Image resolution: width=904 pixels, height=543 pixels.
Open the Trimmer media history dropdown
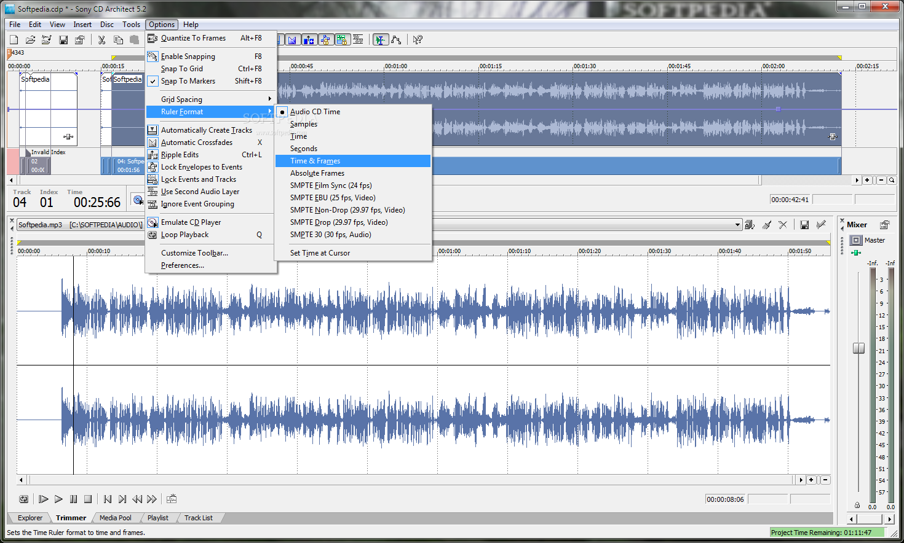coord(737,225)
